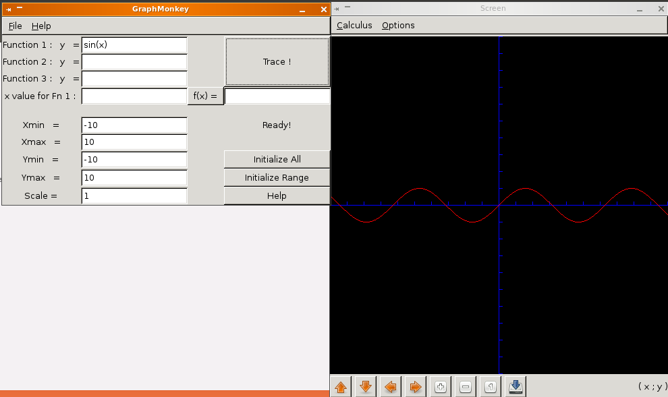Image resolution: width=668 pixels, height=397 pixels.
Task: Zoom out of the graph using the minus icon
Action: pos(465,387)
